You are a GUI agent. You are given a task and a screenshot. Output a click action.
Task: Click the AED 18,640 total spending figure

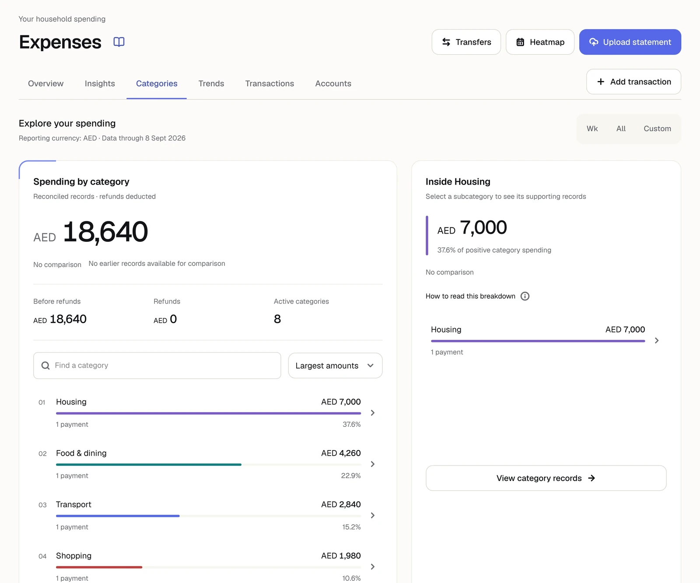click(x=91, y=232)
